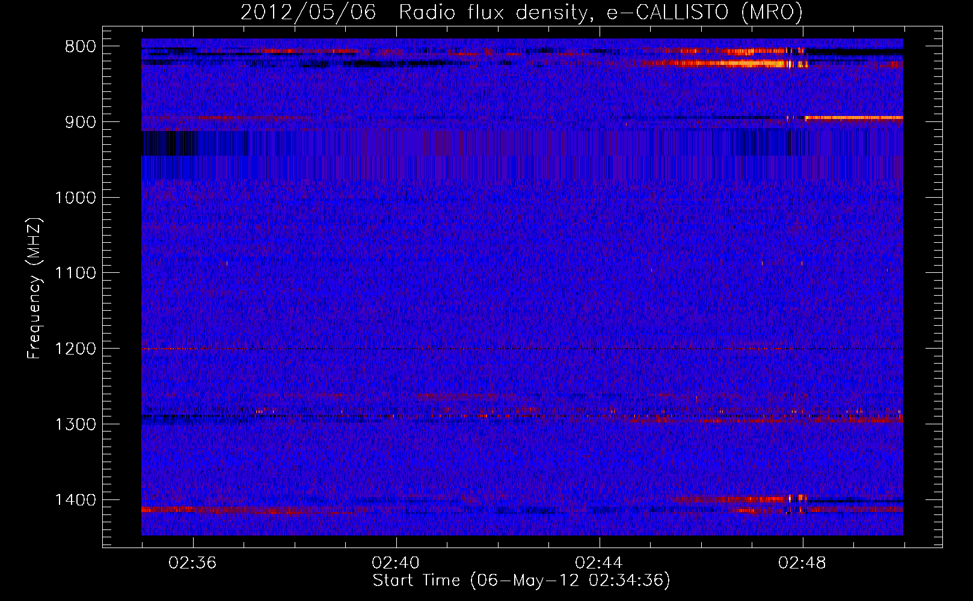This screenshot has width=973, height=601.
Task: Click the 02:36 time tick label
Action: point(192,563)
